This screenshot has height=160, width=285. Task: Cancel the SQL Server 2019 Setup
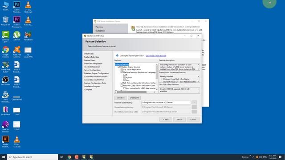(x=193, y=120)
